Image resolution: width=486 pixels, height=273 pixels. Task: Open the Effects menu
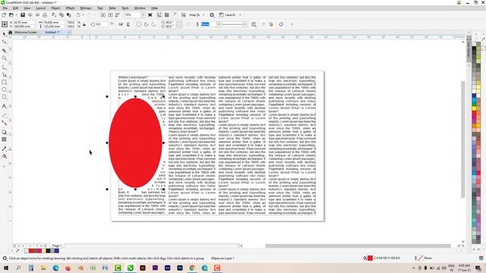point(70,8)
